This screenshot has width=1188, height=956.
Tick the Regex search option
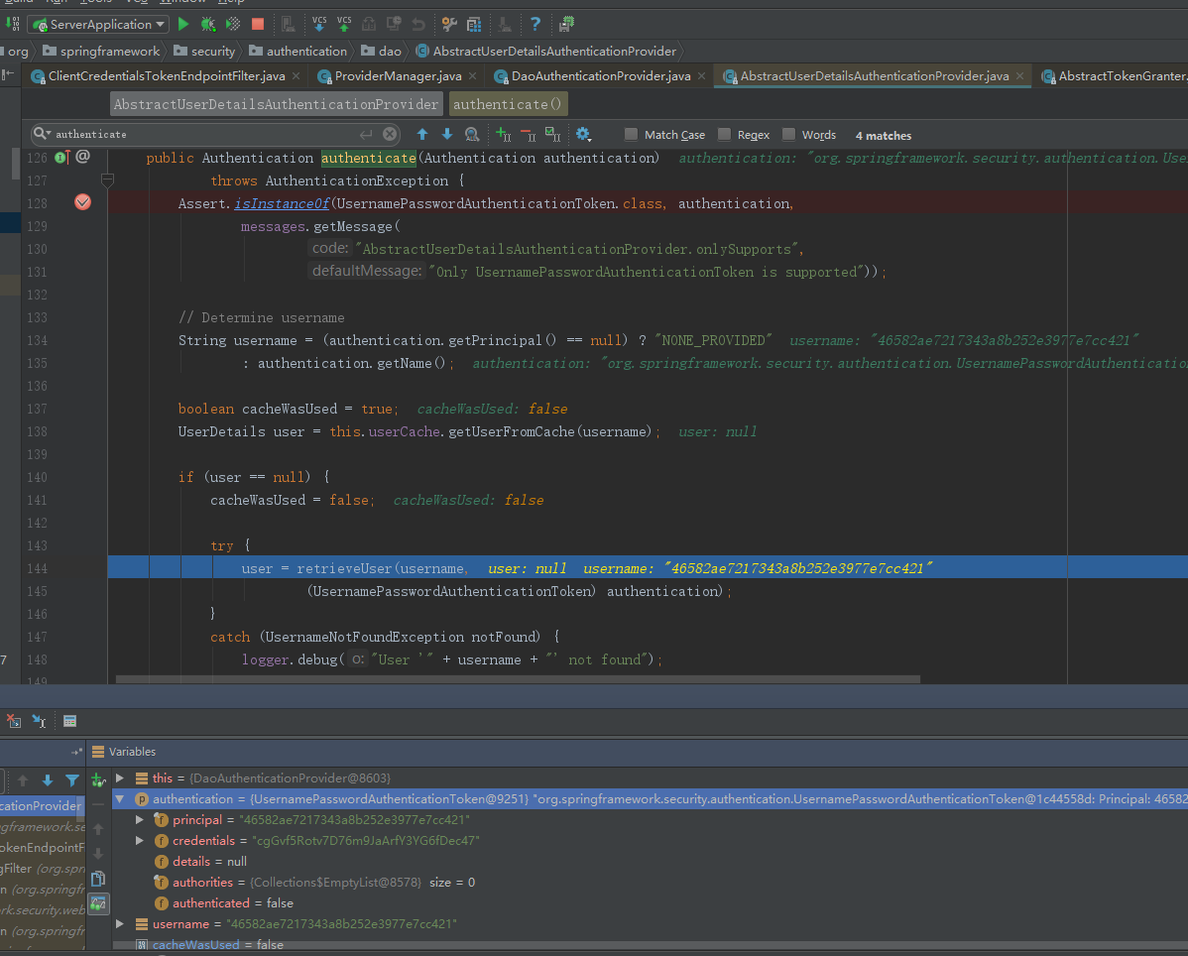(725, 135)
